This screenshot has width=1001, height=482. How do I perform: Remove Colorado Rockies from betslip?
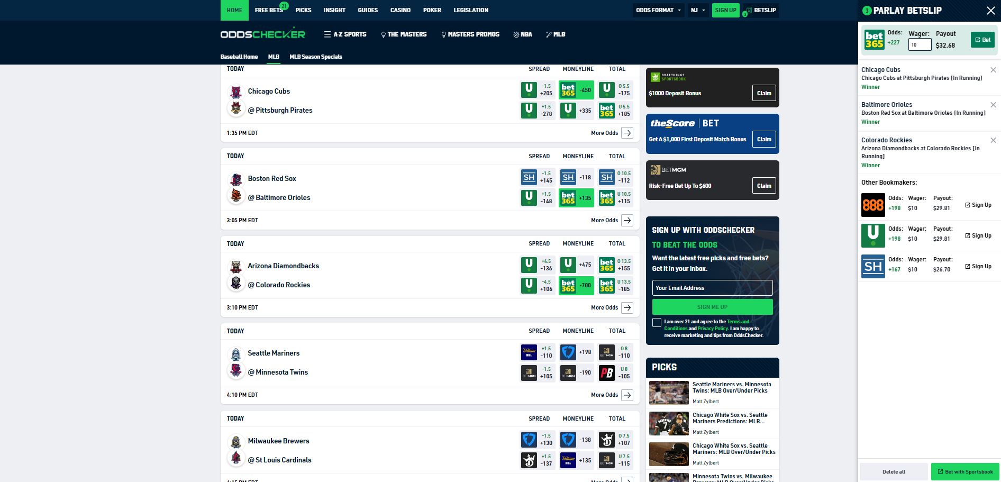click(x=993, y=140)
